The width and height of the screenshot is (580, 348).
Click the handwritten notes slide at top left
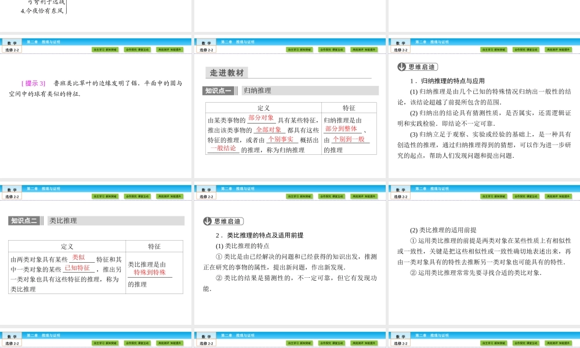click(43, 12)
